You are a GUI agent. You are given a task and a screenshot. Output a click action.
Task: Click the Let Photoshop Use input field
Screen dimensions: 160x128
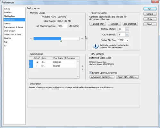point(63,26)
